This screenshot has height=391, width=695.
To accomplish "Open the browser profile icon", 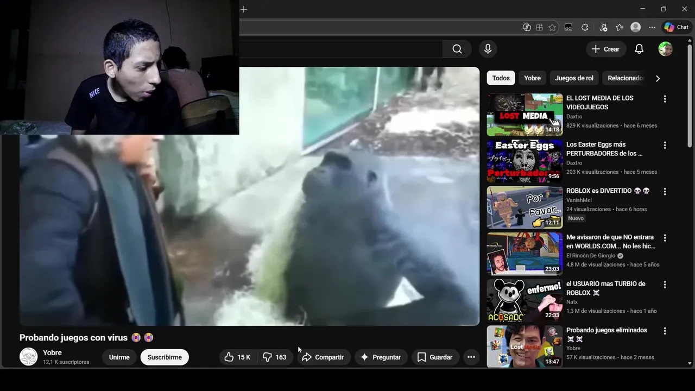I will (x=636, y=27).
